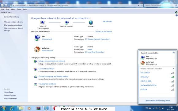Image resolution: width=178 pixels, height=111 pixels.
Task: Click the Troubleshoot problems icon
Action: click(35, 84)
